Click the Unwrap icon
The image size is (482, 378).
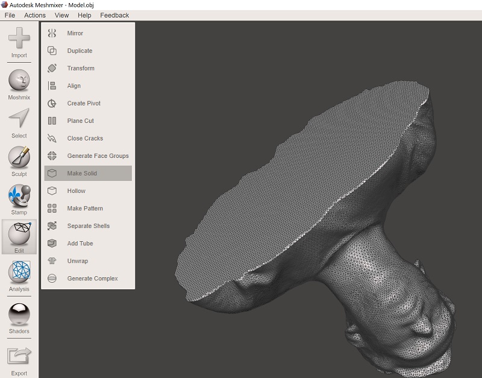(x=52, y=261)
